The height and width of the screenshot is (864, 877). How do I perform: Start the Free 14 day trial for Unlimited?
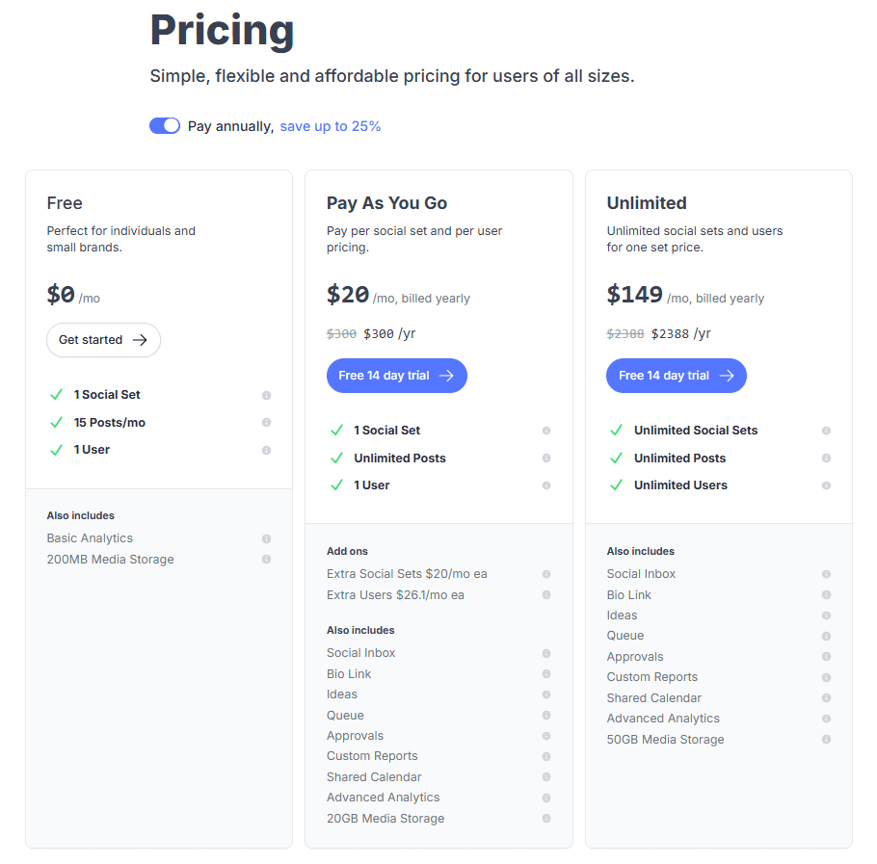[x=676, y=376]
